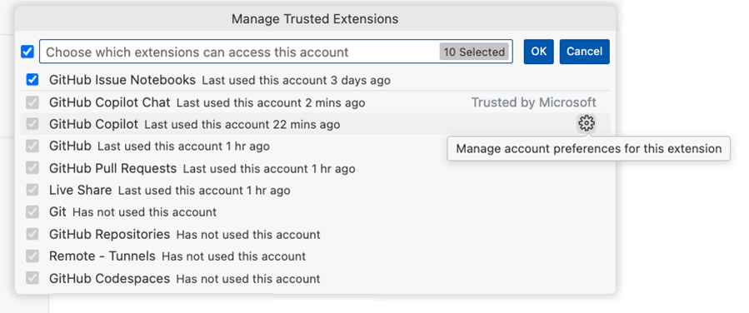Confirm selection with the OK button
The width and height of the screenshot is (749, 313).
(x=538, y=52)
